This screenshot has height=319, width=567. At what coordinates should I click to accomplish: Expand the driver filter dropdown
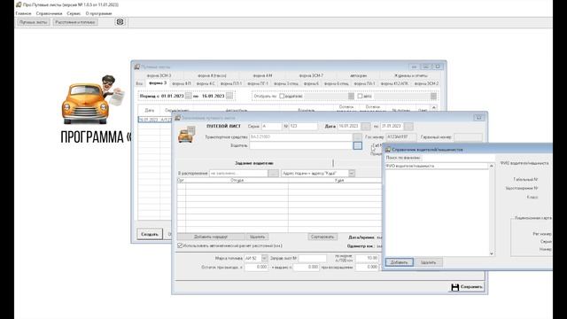pyautogui.click(x=351, y=97)
